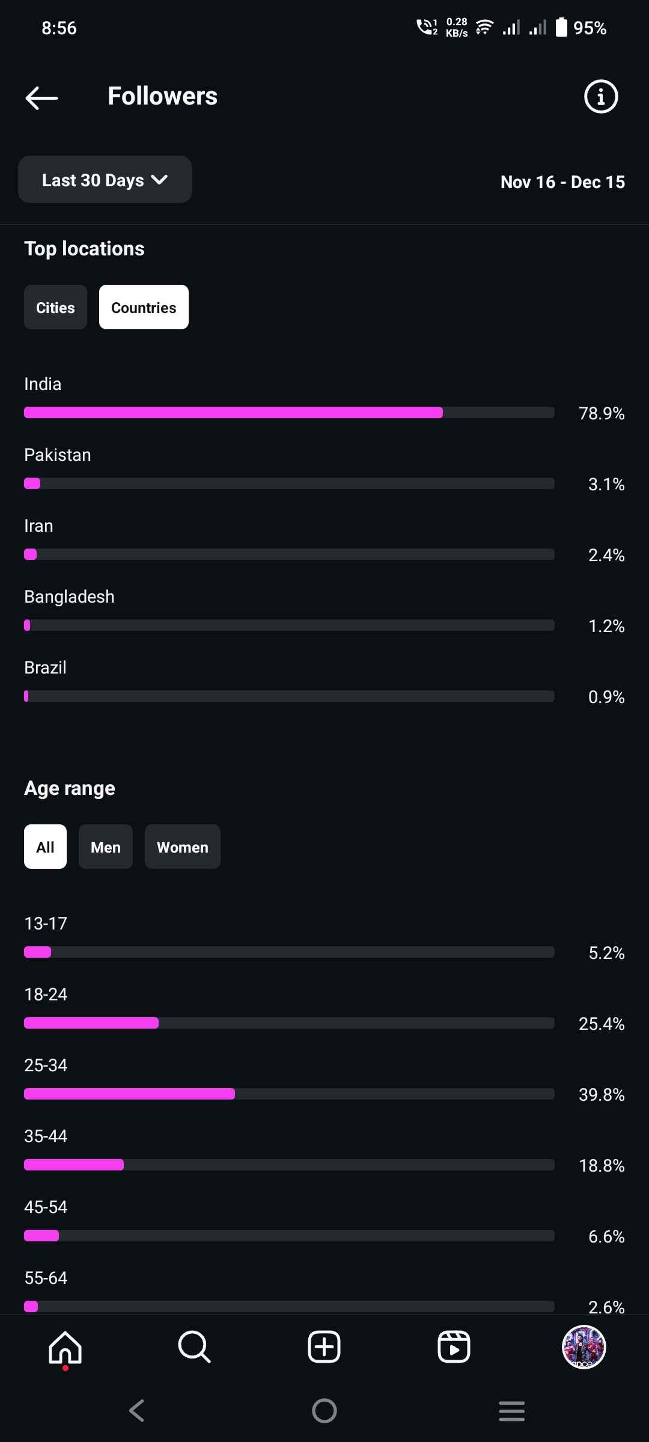Open the Reels icon
This screenshot has height=1442, width=649.
[x=454, y=1347]
